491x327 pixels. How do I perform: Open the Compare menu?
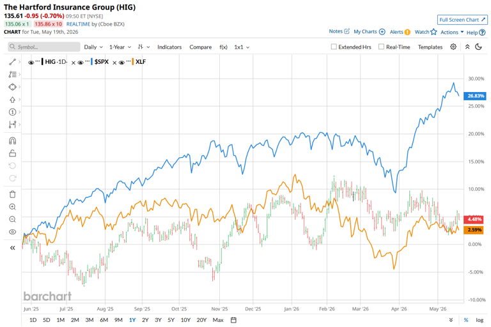[200, 47]
